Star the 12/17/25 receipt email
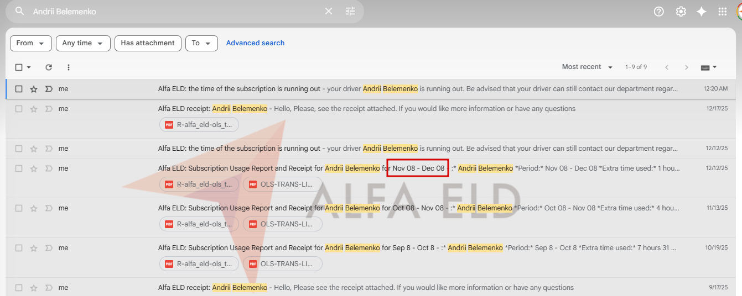Screen dimensions: 742x296 point(34,109)
